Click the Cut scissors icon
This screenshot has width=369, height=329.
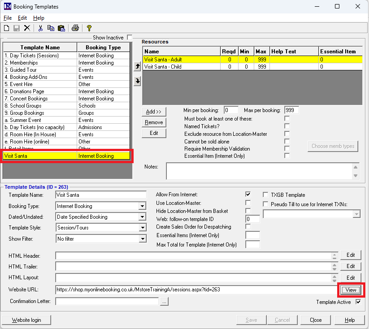(40, 28)
